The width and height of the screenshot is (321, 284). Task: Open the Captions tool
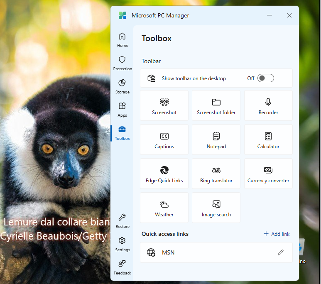164,140
